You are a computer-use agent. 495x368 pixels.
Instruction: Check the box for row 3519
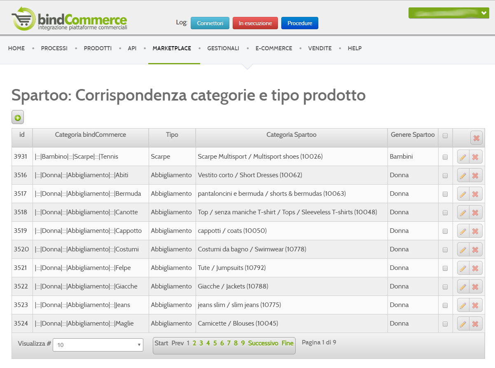tap(445, 231)
